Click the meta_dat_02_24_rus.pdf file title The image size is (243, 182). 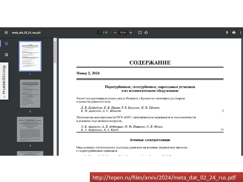(x=26, y=33)
